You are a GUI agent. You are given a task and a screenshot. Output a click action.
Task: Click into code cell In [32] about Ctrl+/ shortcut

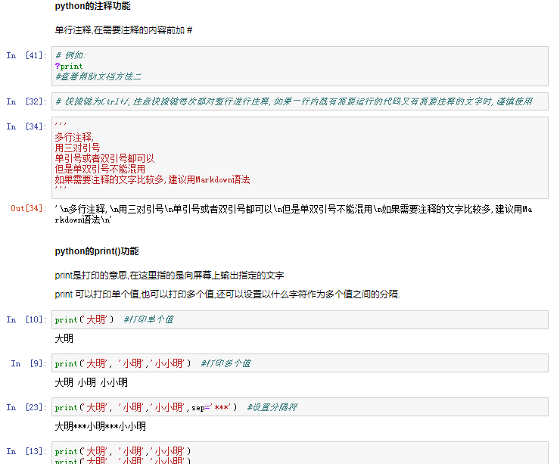click(300, 101)
